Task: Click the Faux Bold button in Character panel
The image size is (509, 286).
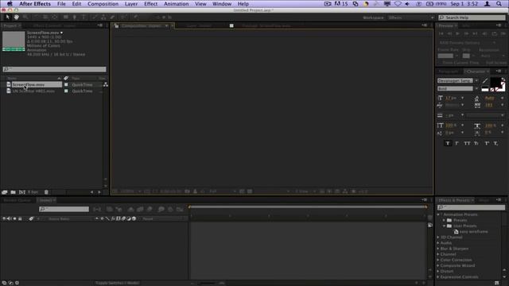Action: (x=448, y=143)
